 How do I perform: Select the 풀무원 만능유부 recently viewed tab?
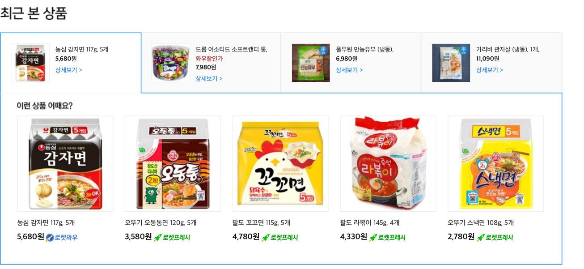point(351,63)
